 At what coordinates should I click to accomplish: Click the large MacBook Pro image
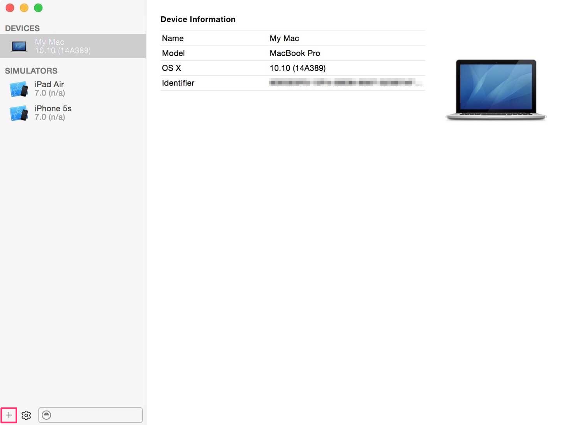point(496,90)
